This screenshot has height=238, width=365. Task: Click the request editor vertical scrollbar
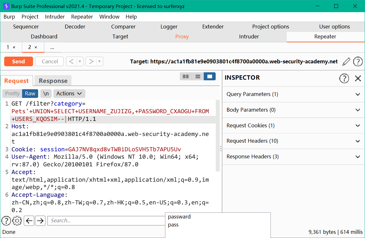[218, 136]
